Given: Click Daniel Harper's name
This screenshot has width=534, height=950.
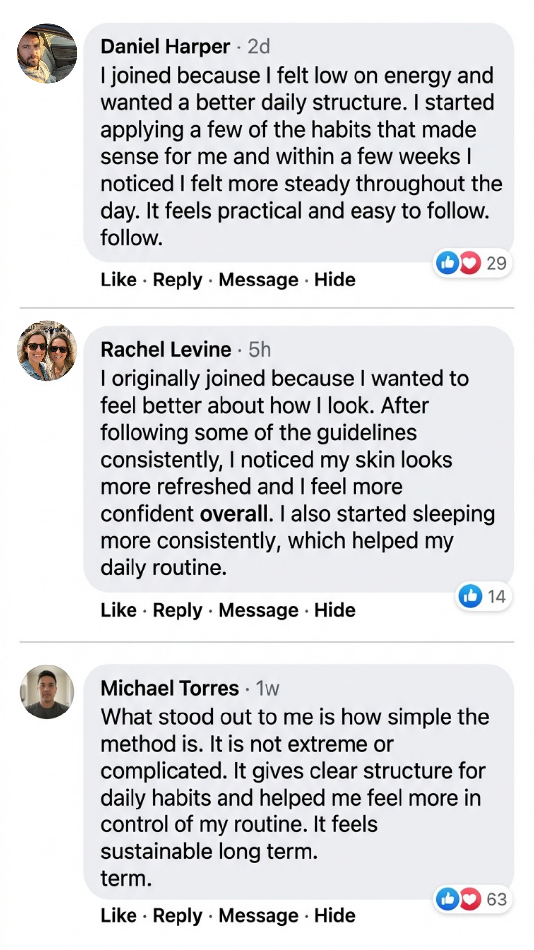Looking at the screenshot, I should 165,47.
